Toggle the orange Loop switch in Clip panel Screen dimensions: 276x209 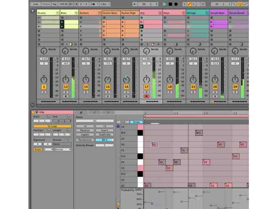pos(52,126)
